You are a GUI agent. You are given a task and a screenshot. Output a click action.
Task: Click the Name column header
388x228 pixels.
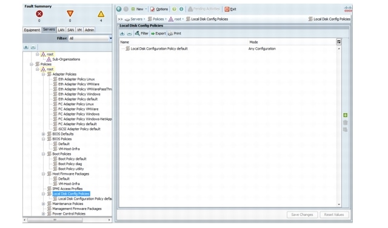[184, 42]
